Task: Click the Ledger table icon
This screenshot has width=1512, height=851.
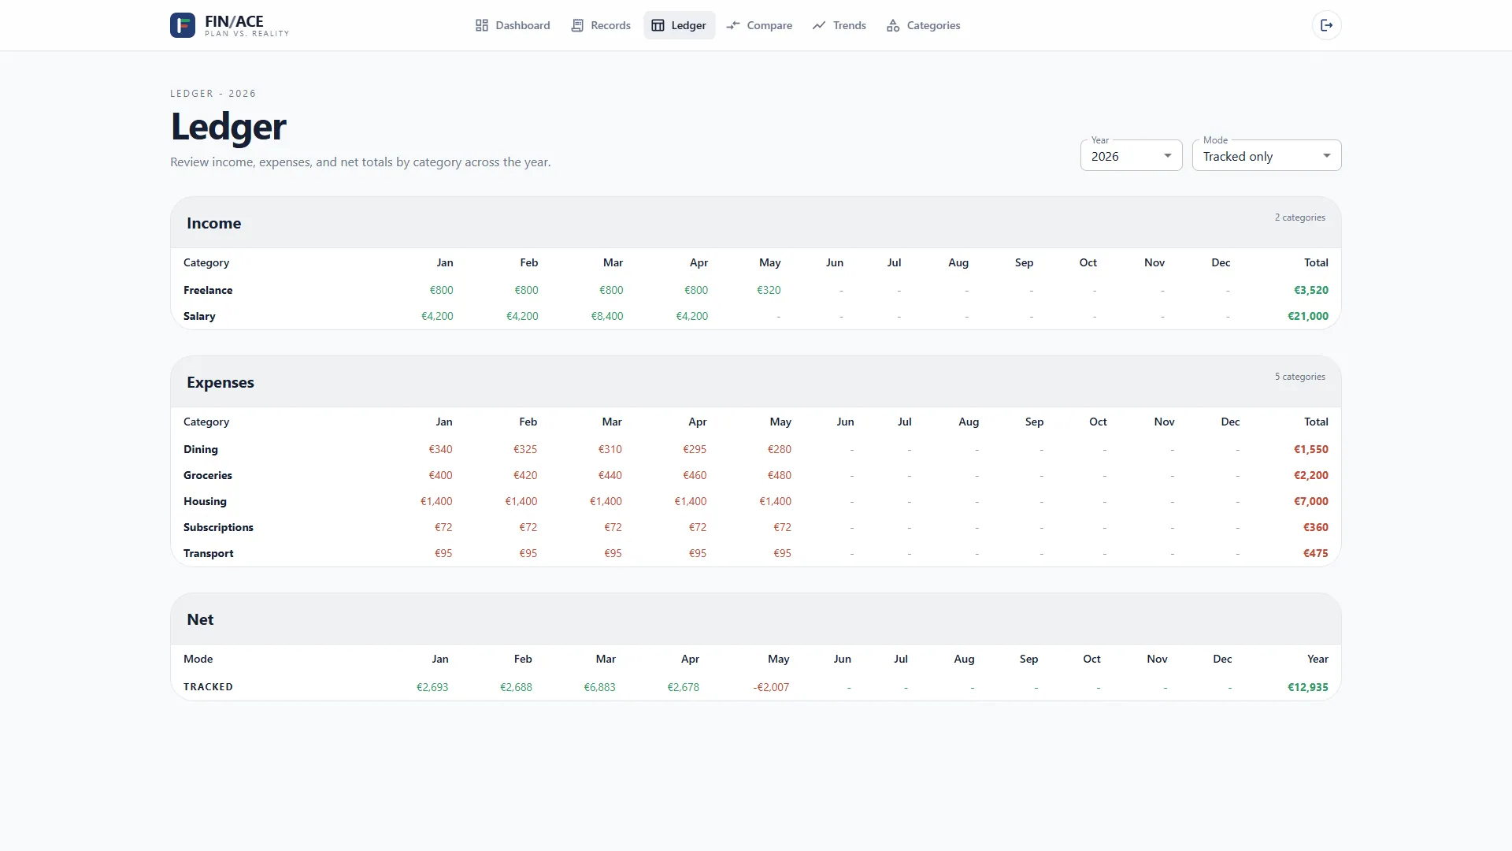Action: pyautogui.click(x=658, y=25)
